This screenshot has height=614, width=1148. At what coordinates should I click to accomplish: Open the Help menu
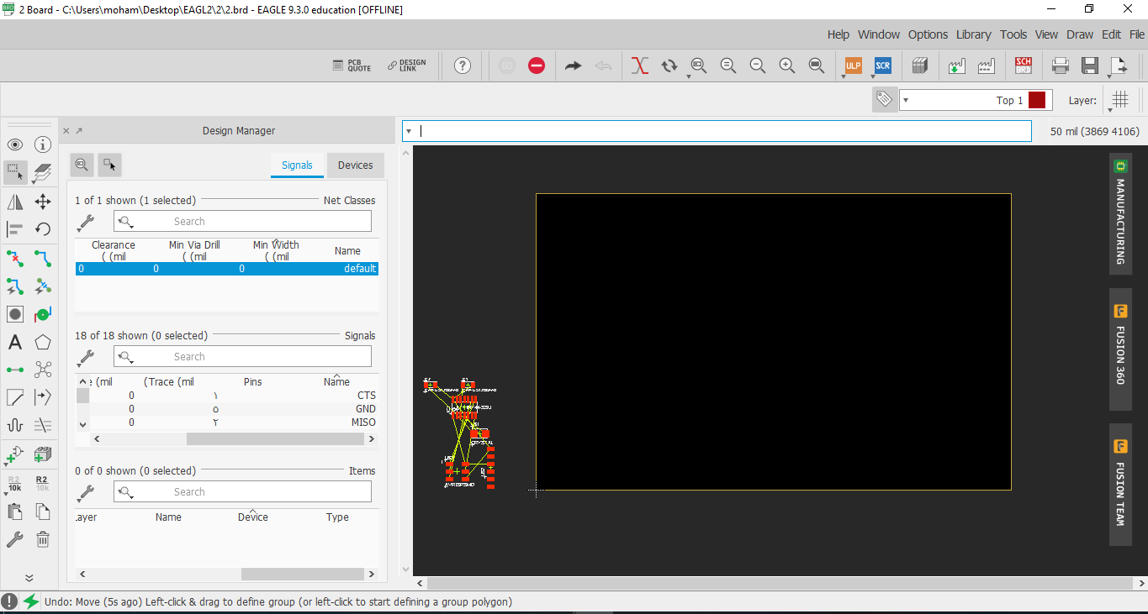point(839,34)
